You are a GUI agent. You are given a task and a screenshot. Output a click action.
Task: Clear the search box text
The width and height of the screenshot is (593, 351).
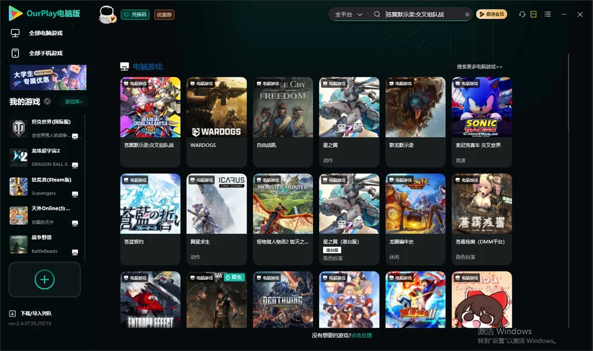(467, 15)
